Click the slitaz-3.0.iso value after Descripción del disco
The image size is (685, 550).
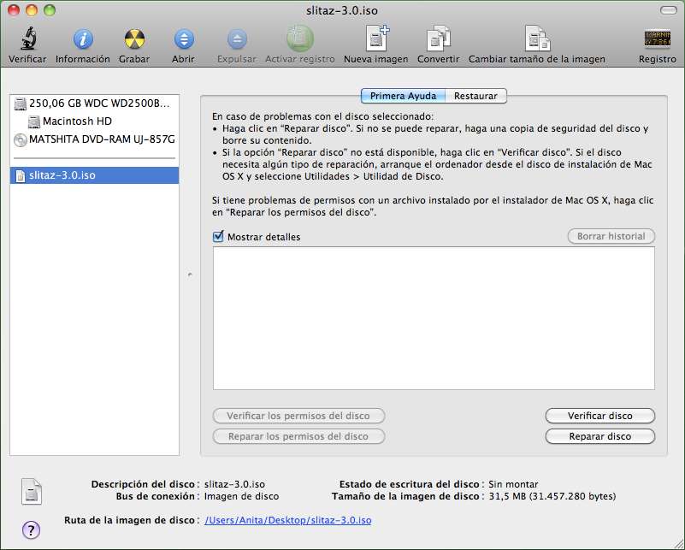coord(234,484)
